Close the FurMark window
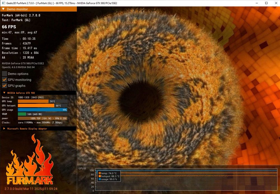 click(276, 3)
